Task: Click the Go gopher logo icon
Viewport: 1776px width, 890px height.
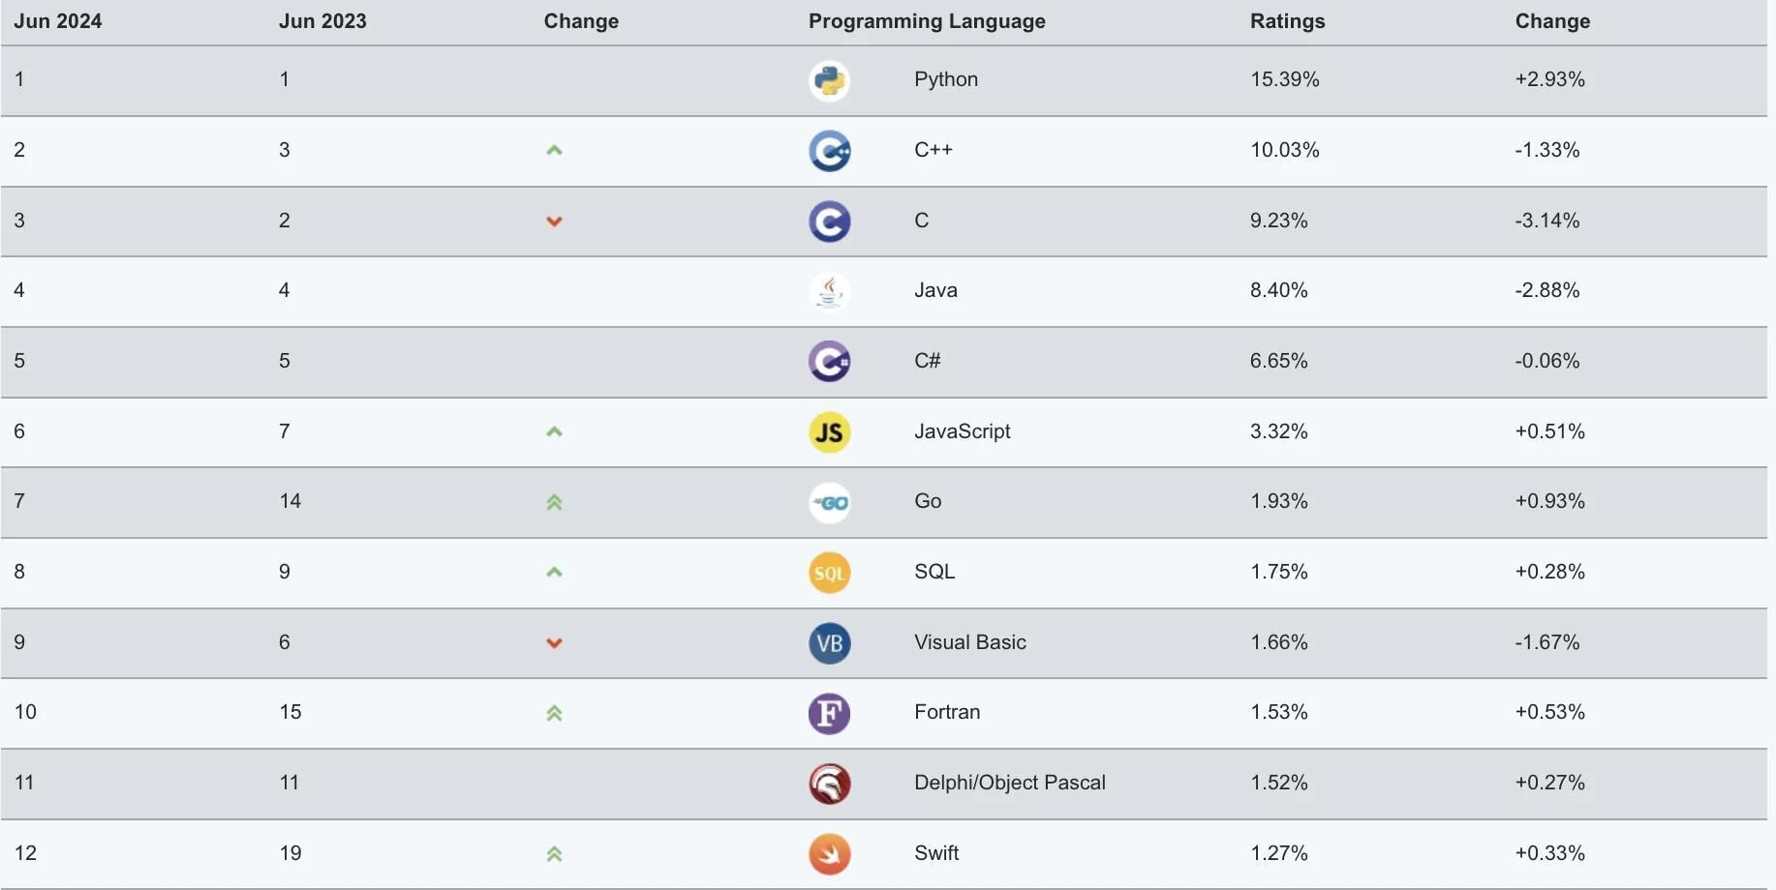Action: (x=829, y=502)
